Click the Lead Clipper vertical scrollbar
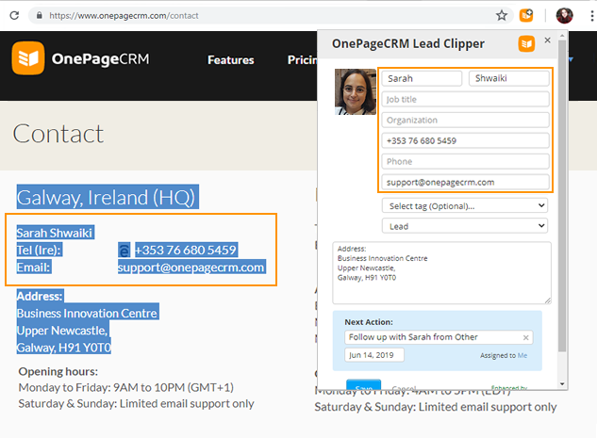 562,196
